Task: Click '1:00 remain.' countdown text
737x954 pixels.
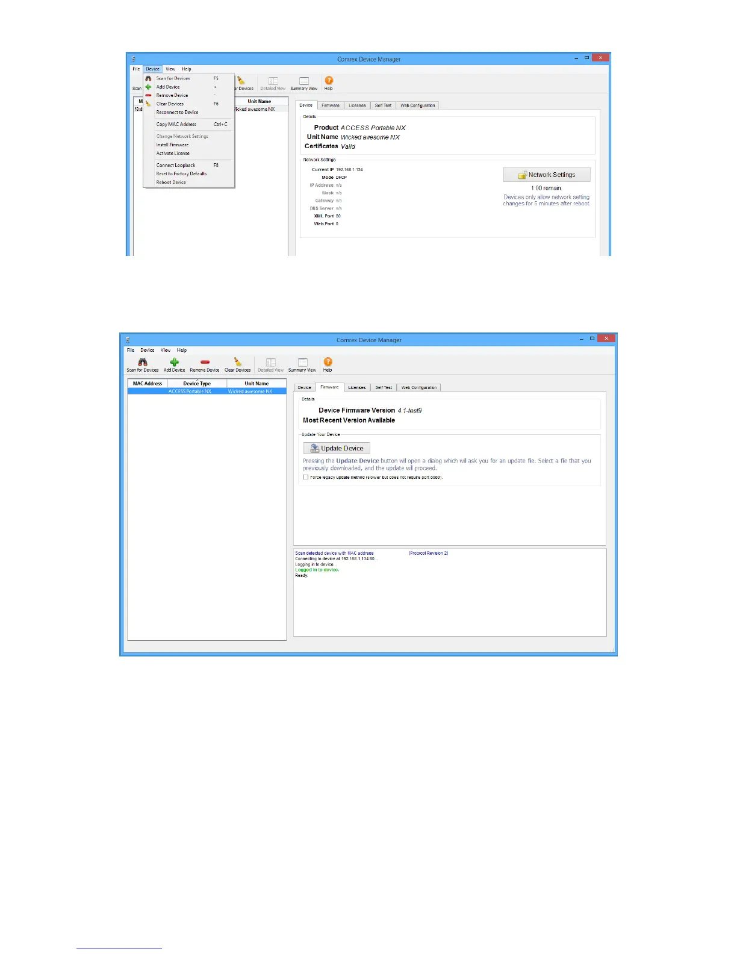Action: click(x=547, y=189)
